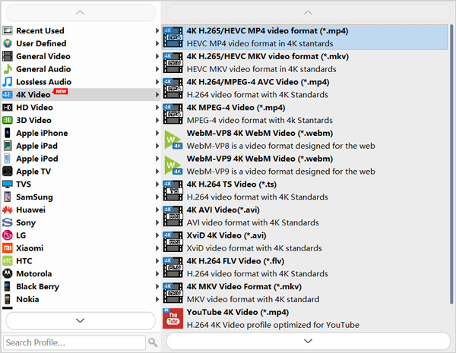Select 4K H.264 TS Video profile
The height and width of the screenshot is (353, 456).
point(305,191)
